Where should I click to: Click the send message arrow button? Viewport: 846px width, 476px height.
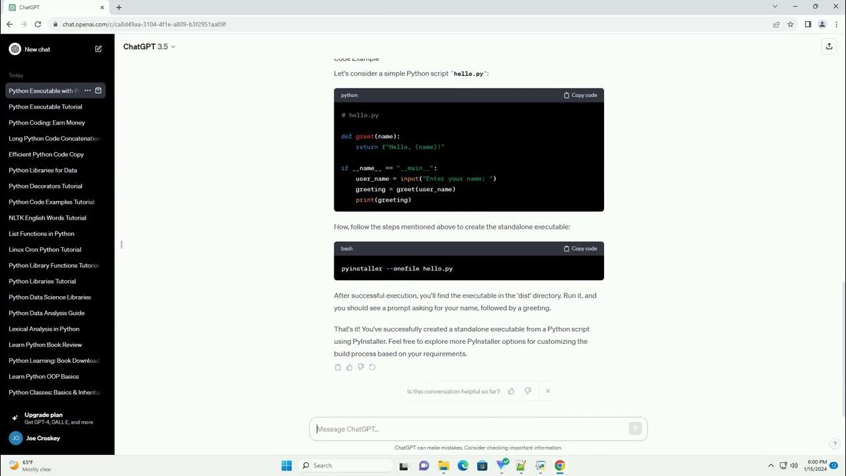(x=635, y=429)
